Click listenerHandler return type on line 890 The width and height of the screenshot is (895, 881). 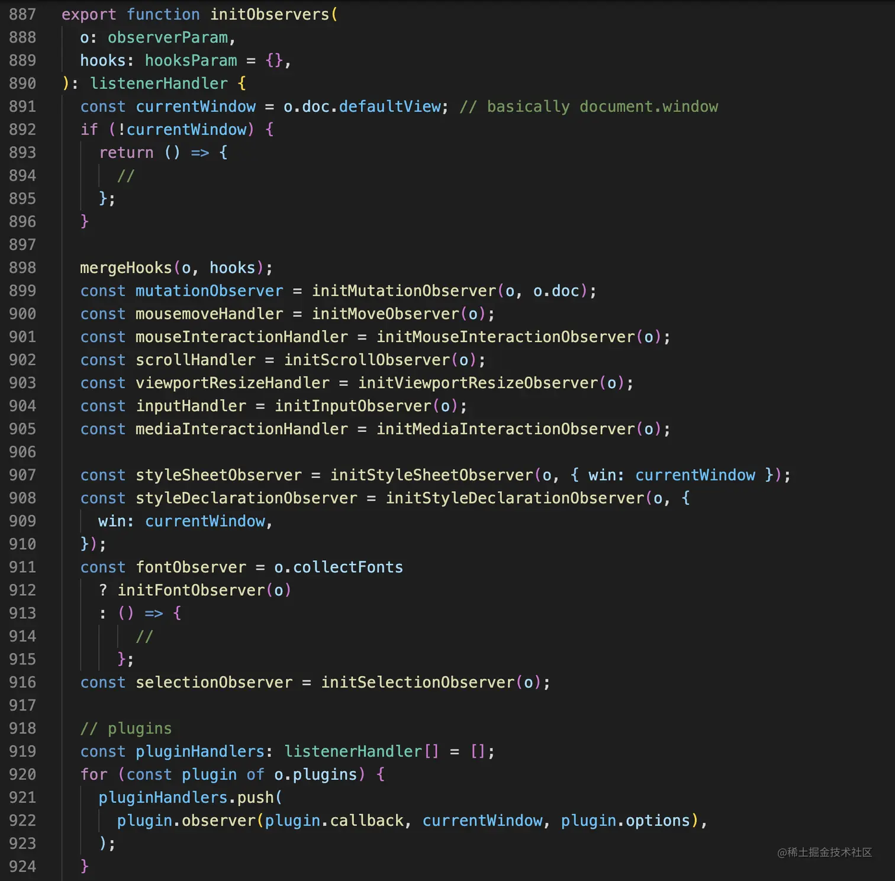pyautogui.click(x=159, y=83)
